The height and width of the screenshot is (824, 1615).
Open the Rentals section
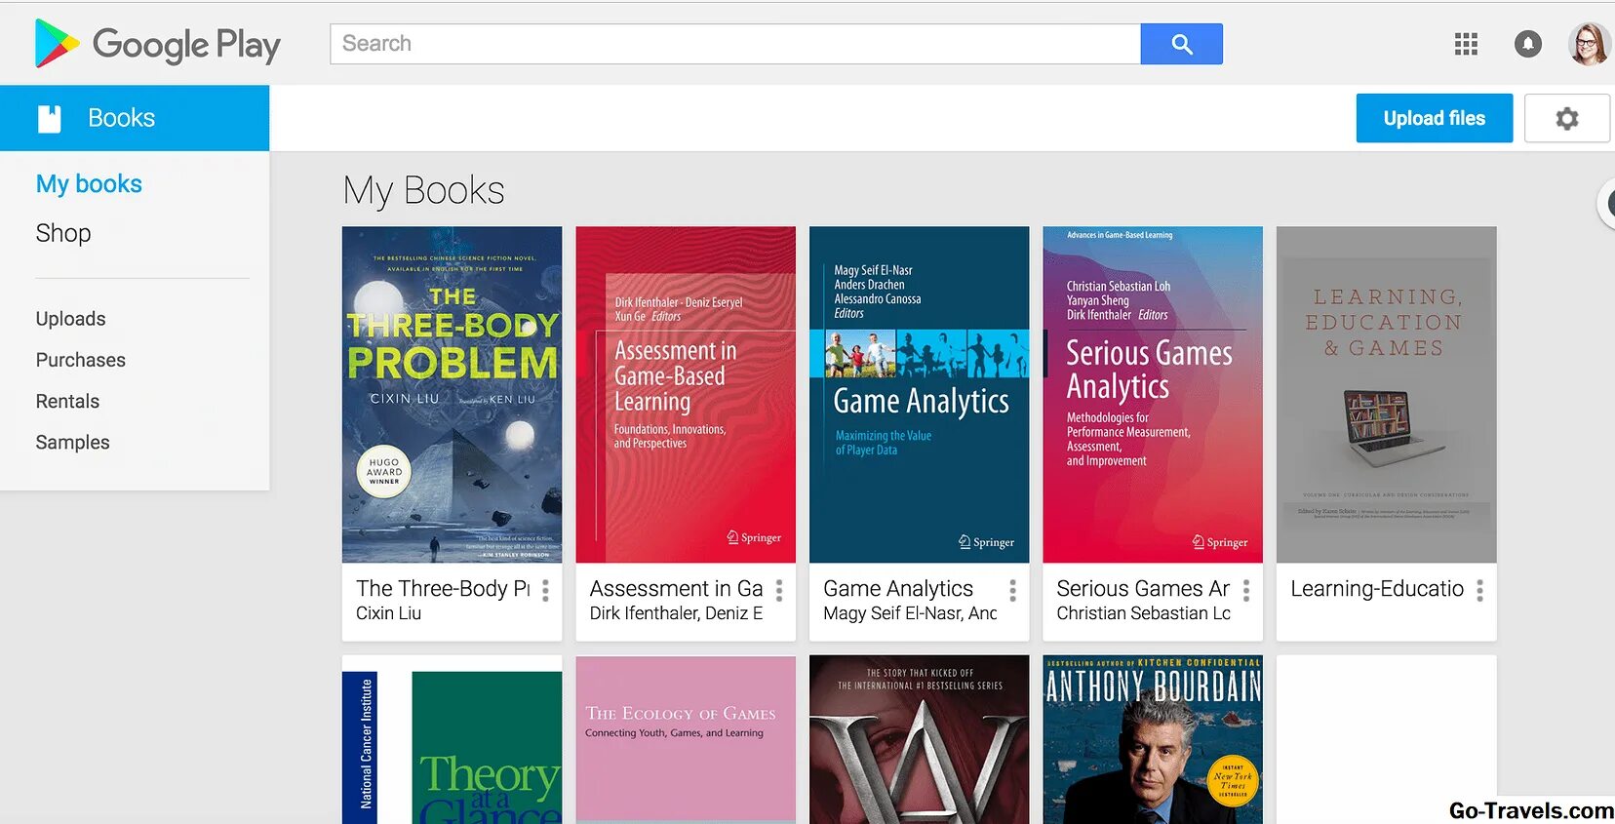[x=67, y=401]
